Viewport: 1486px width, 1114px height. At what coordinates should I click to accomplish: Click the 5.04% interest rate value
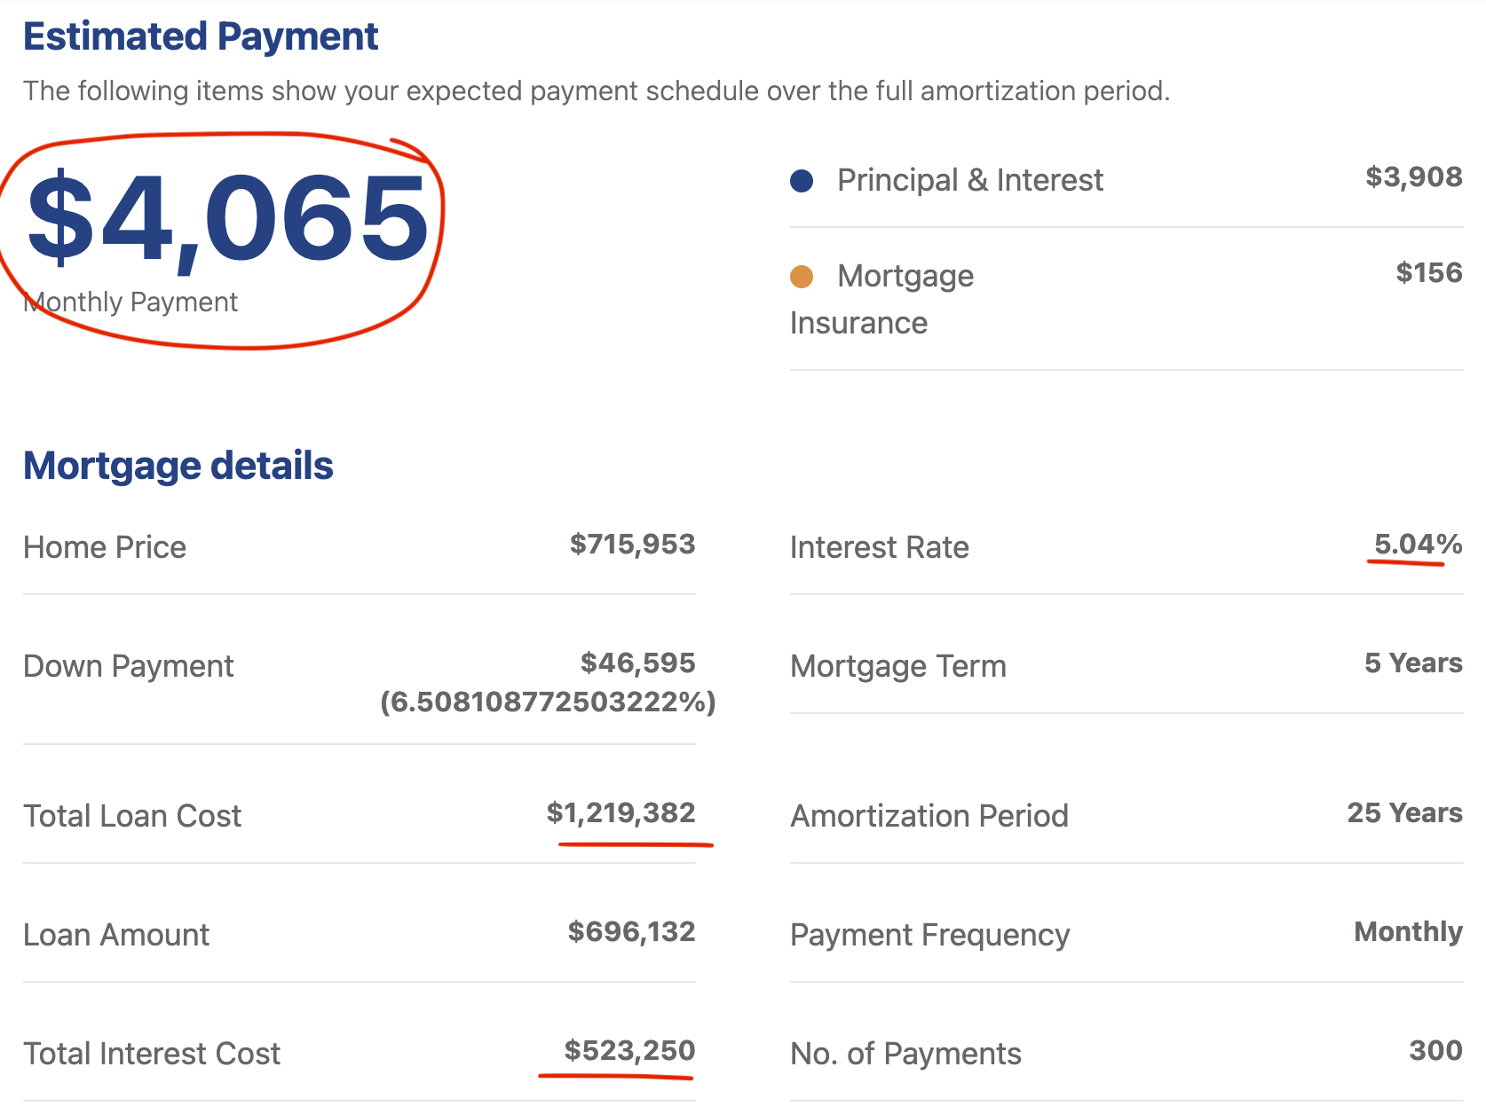pyautogui.click(x=1418, y=544)
